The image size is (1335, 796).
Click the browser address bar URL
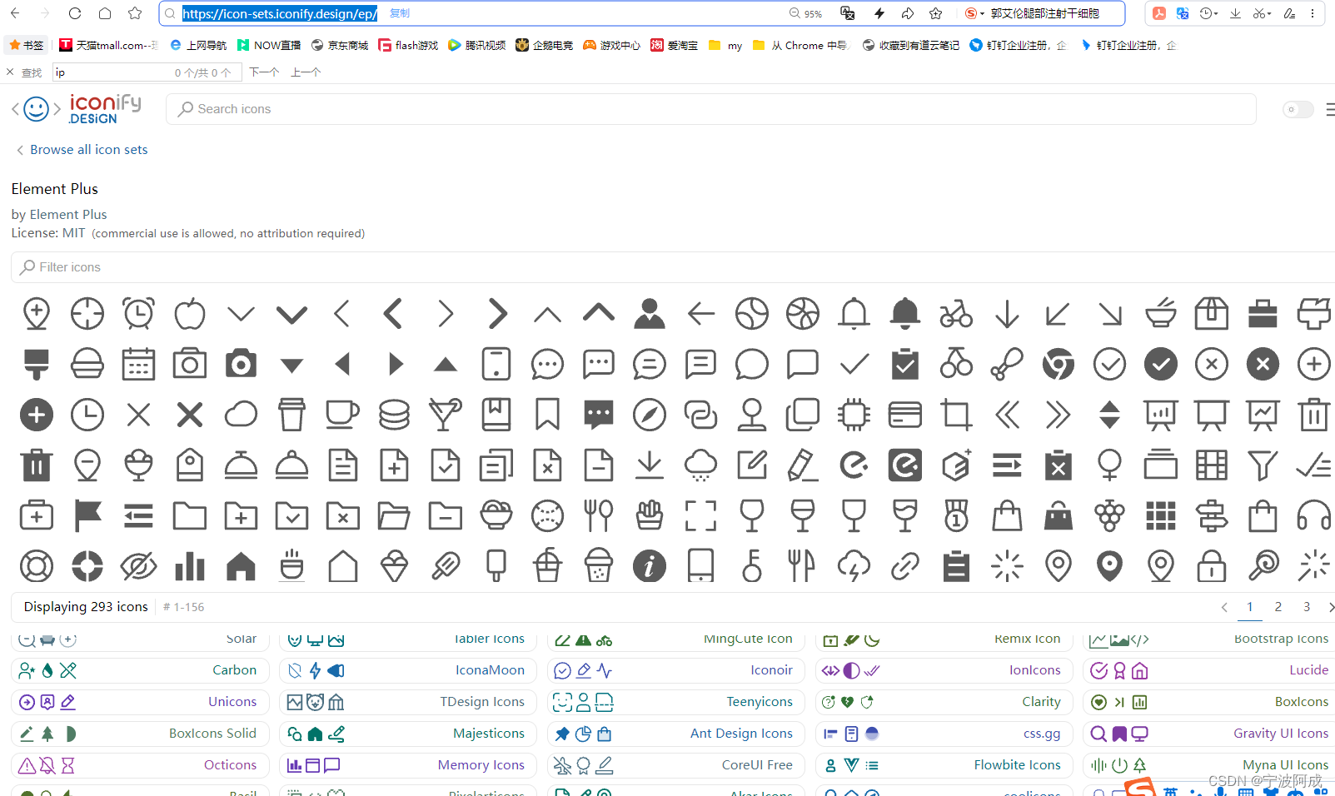point(280,13)
